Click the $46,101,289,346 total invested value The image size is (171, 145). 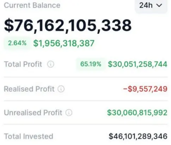point(138,137)
